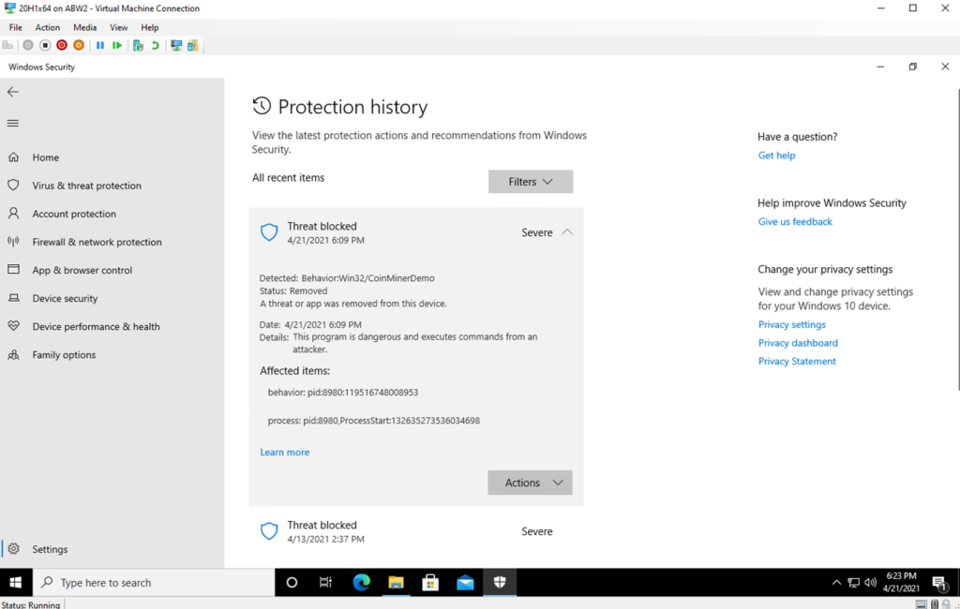Click the Learn more link
The width and height of the screenshot is (960, 609).
click(284, 452)
